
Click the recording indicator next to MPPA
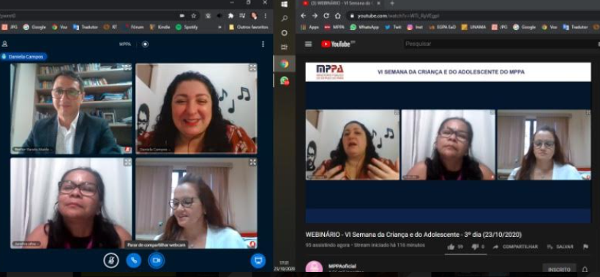point(145,45)
